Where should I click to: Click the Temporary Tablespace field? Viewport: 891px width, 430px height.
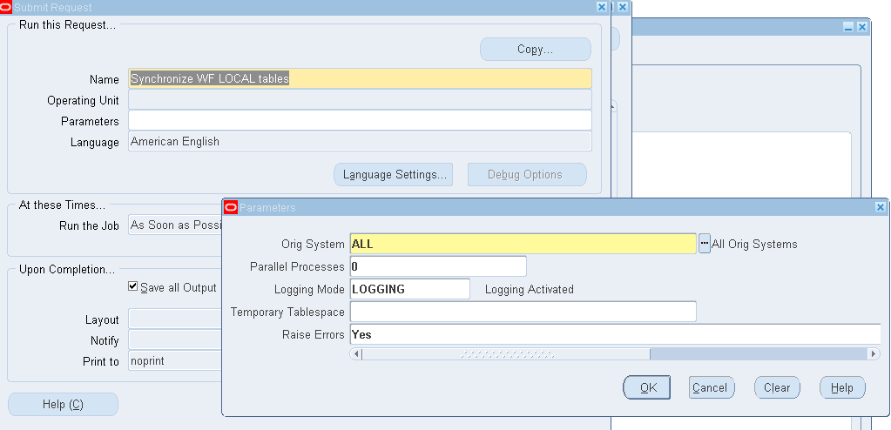[523, 312]
